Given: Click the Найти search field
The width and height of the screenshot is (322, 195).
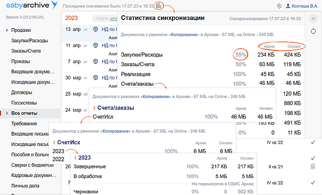Looking at the screenshot, I should click(x=105, y=19).
